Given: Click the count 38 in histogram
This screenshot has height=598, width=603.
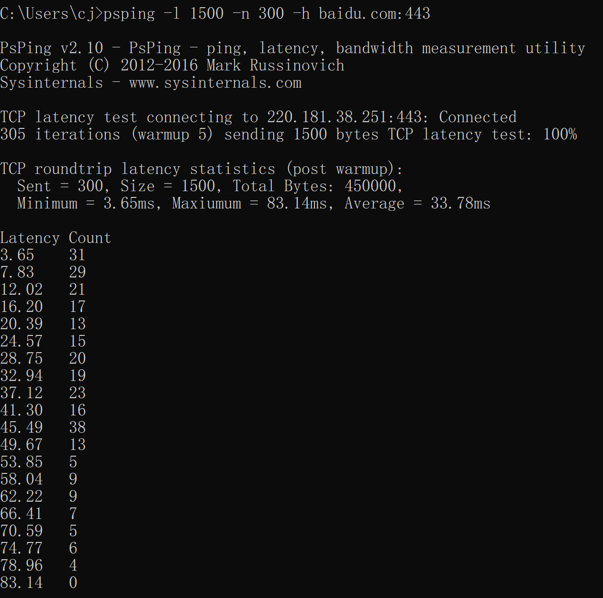Looking at the screenshot, I should (x=78, y=427).
